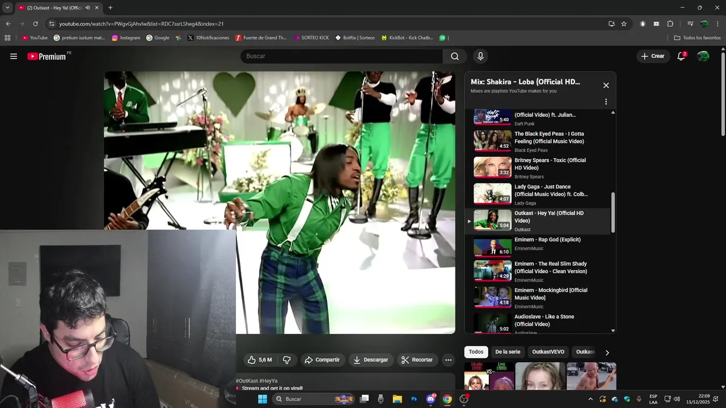Screen dimensions: 726x408
Task: Play Lady Gaga Just Dance from the playlist
Action: 538,194
